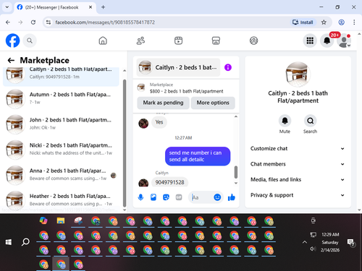
Task: Click the Search conversation icon
Action: coord(310,121)
